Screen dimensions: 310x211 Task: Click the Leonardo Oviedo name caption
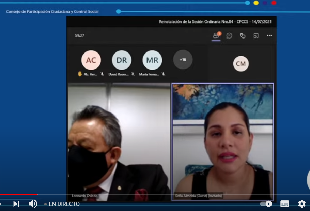point(84,196)
